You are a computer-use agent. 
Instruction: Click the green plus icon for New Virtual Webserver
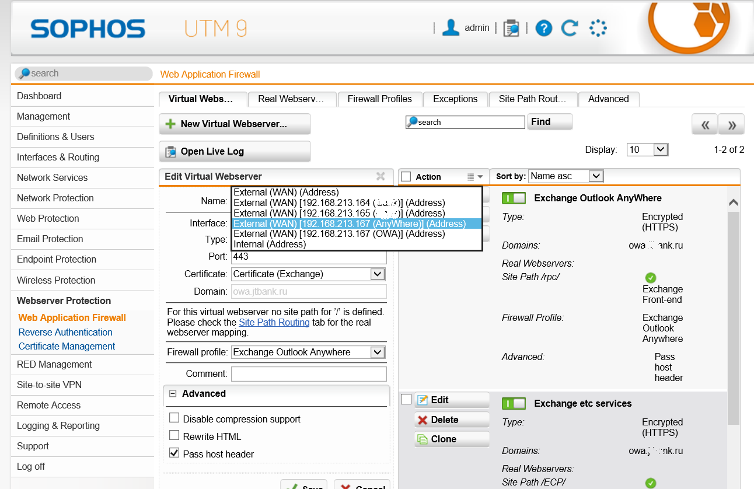click(170, 124)
